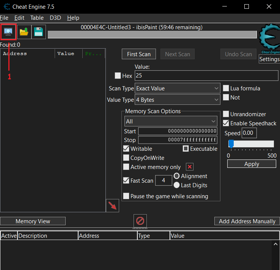Click the Start address field
The width and height of the screenshot is (280, 270).
[178, 131]
